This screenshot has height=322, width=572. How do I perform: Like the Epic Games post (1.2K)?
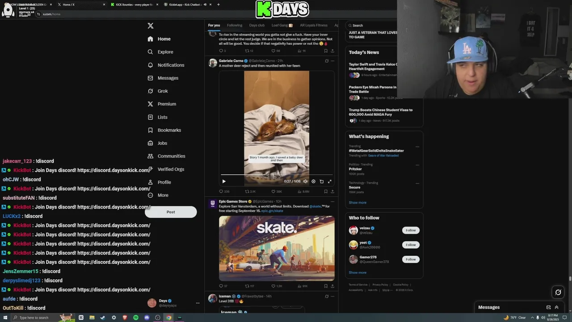coord(277,286)
